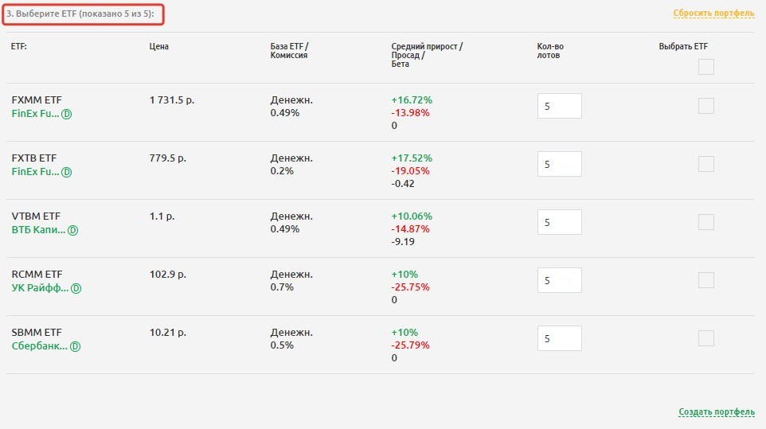Click the D icon beside Сбербанк

(76, 346)
